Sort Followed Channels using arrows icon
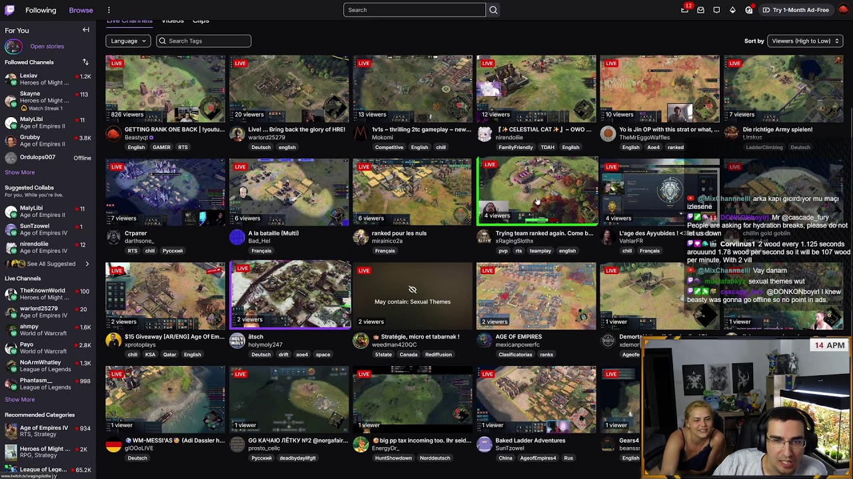 (x=85, y=62)
